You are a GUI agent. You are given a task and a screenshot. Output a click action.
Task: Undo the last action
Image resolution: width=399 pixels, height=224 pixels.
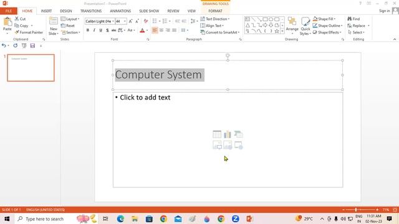[4, 45]
